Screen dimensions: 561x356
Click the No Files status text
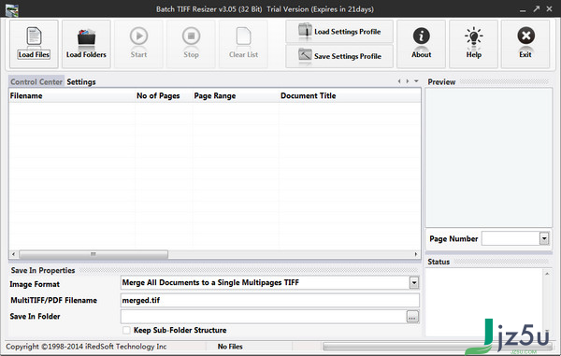[230, 347]
